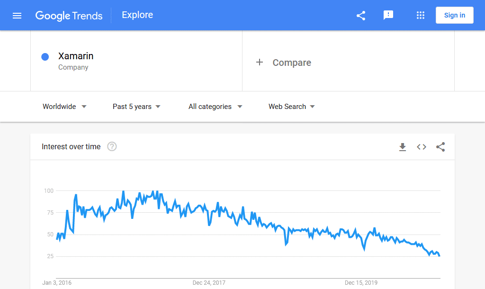Image resolution: width=485 pixels, height=289 pixels.
Task: Sign in to Google Trends
Action: coord(454,15)
